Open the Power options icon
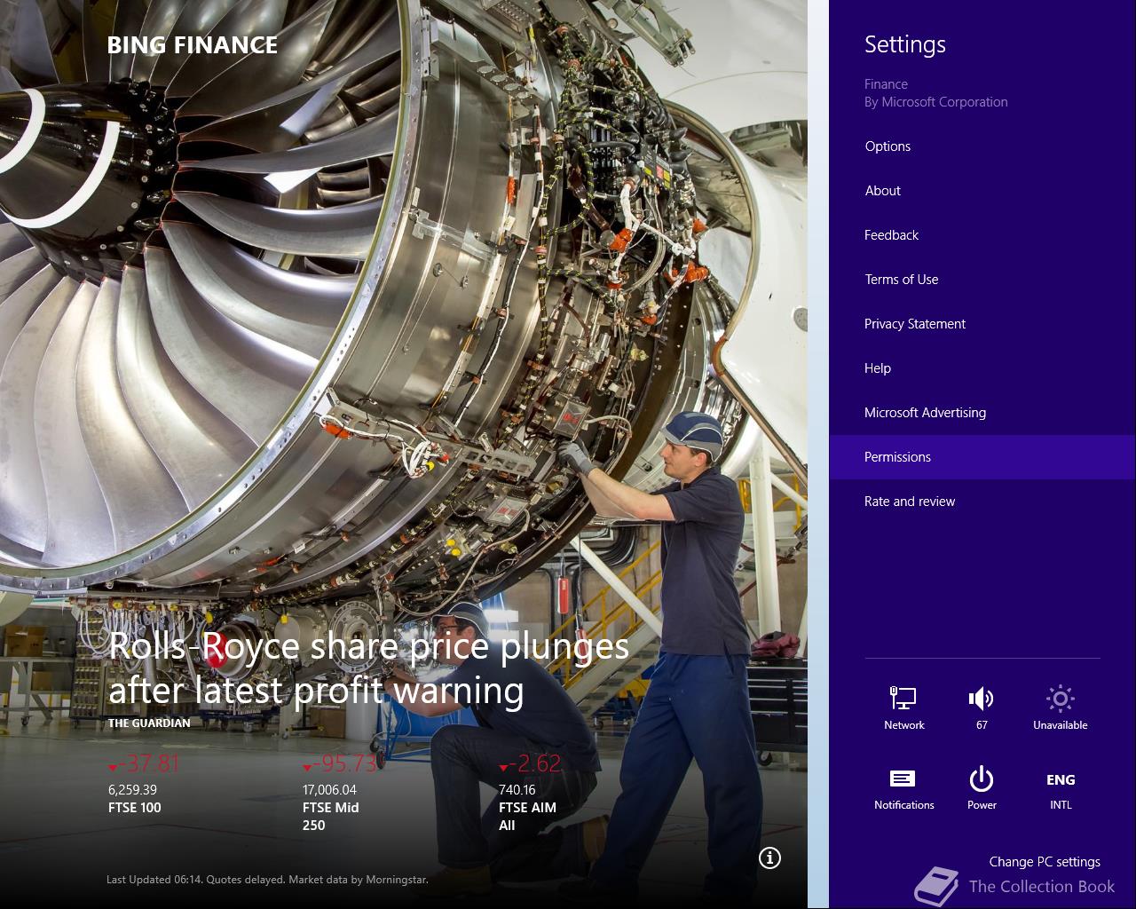Viewport: 1136px width, 909px height. click(x=982, y=788)
